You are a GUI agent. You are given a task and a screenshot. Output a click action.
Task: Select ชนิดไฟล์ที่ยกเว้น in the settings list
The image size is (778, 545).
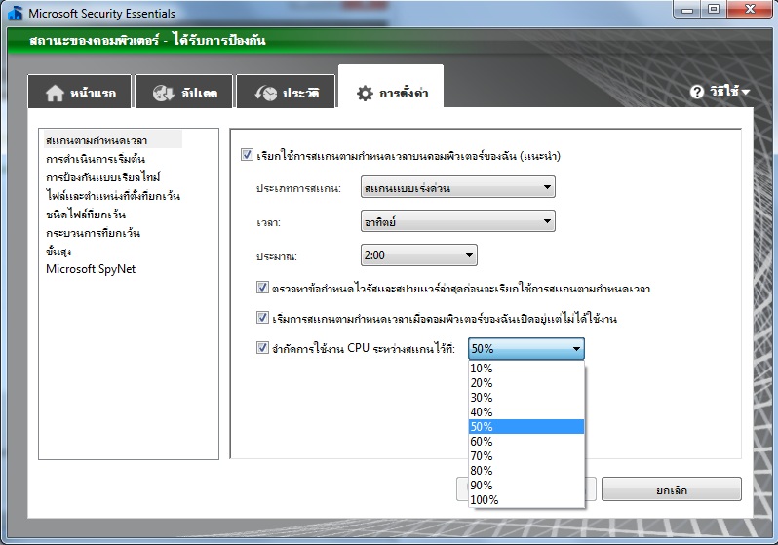click(86, 214)
